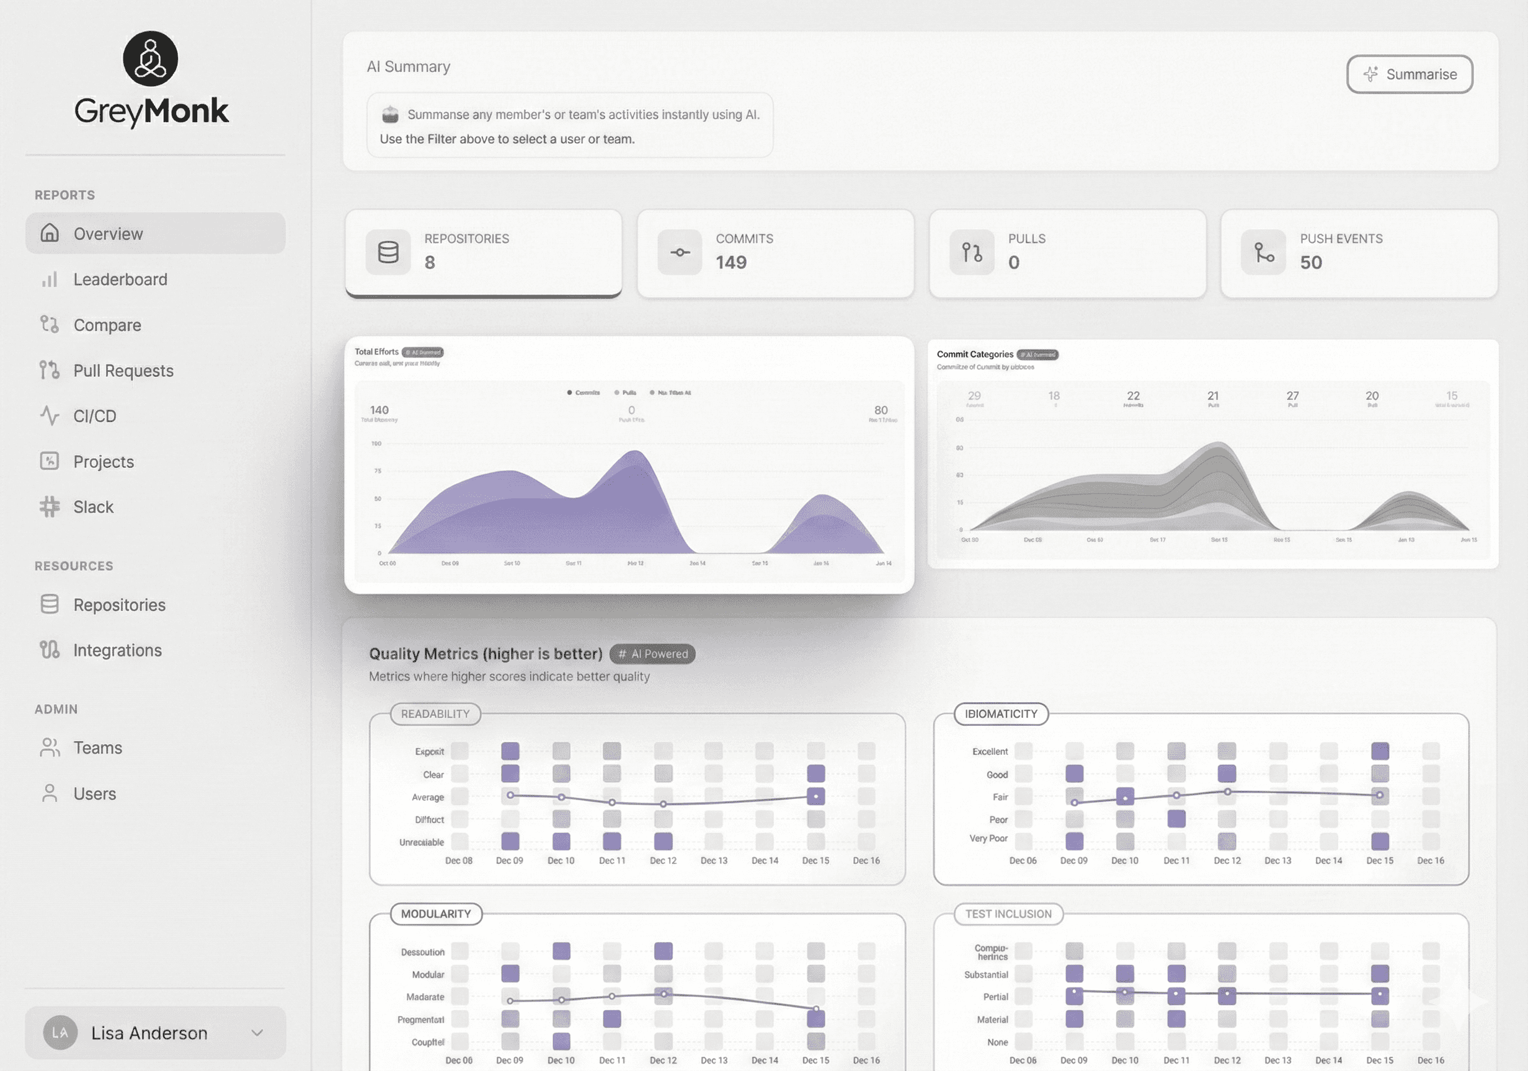Select the Commits stat card
This screenshot has width=1528, height=1071.
(775, 253)
